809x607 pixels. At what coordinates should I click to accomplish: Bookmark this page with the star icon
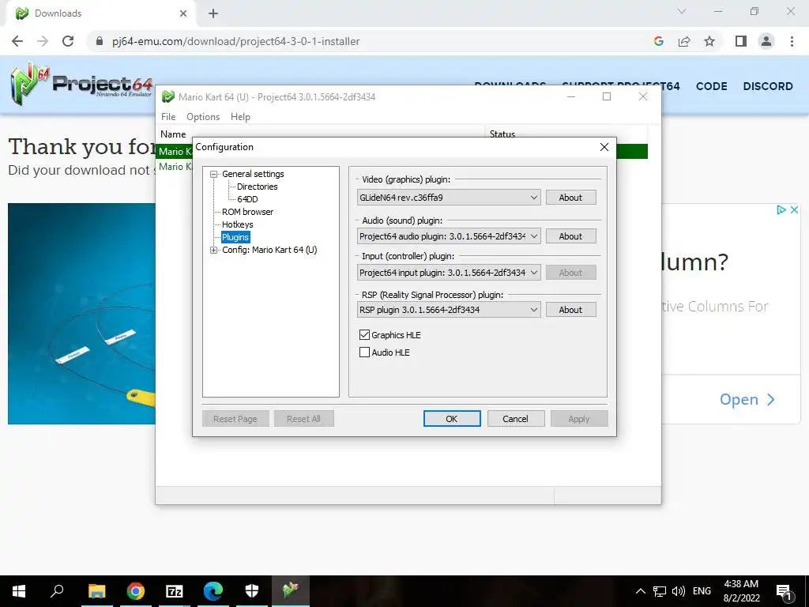point(709,41)
